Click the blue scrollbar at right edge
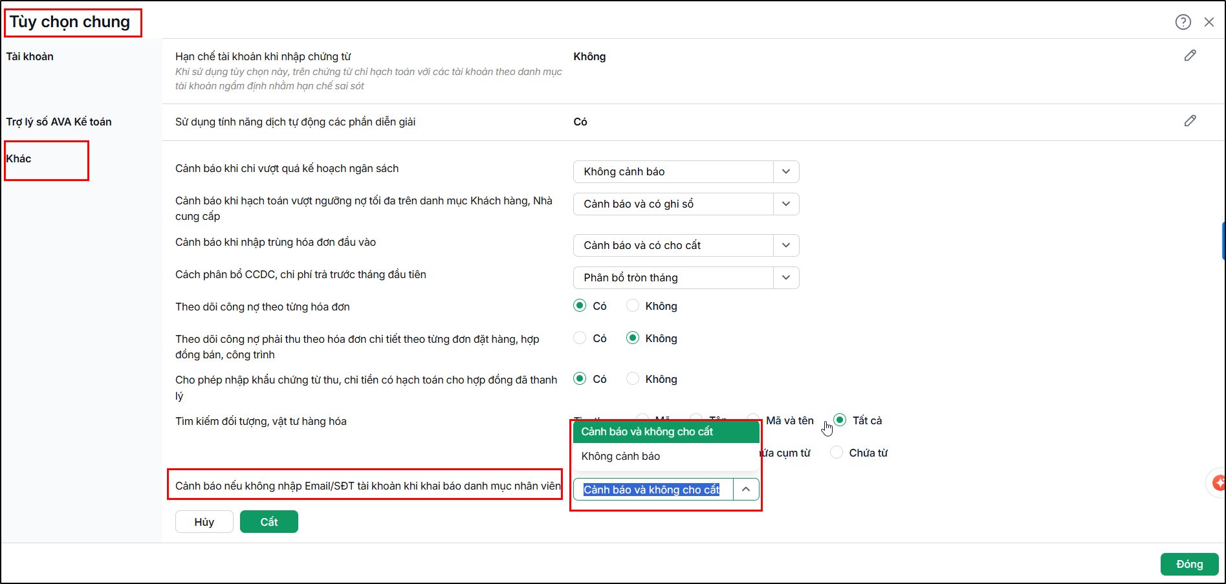Viewport: 1226px width, 584px height. pyautogui.click(x=1223, y=241)
